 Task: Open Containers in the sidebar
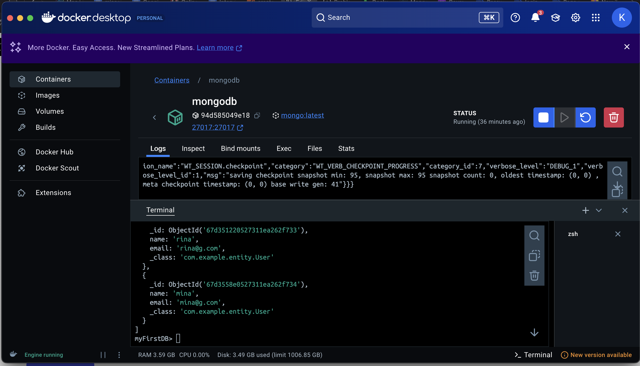click(65, 79)
